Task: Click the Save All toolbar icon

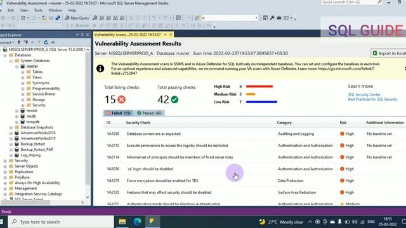Action: tap(58, 18)
